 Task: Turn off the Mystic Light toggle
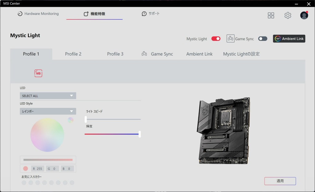tap(216, 39)
